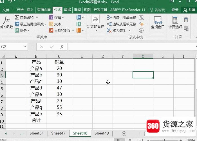Click the Evaluate Formula fx circle icon
The image size is (197, 141).
[x=141, y=30]
